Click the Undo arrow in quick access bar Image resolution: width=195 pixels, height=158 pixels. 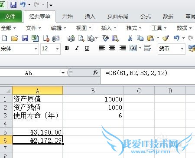point(23,5)
